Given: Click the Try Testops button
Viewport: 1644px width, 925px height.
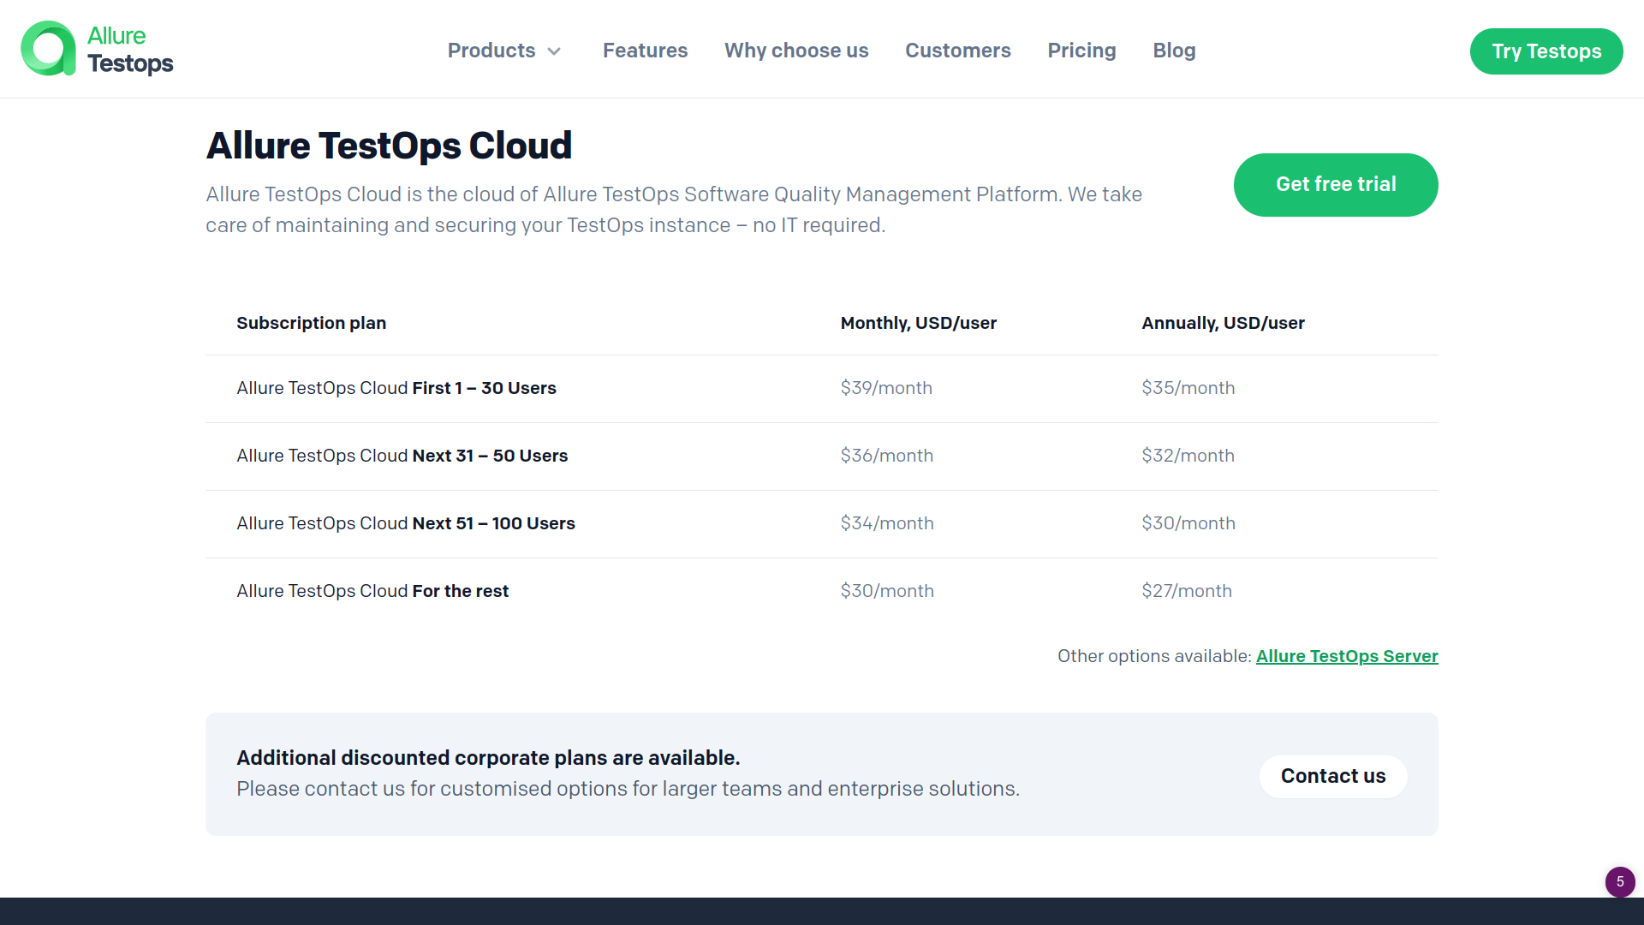Looking at the screenshot, I should [1546, 51].
